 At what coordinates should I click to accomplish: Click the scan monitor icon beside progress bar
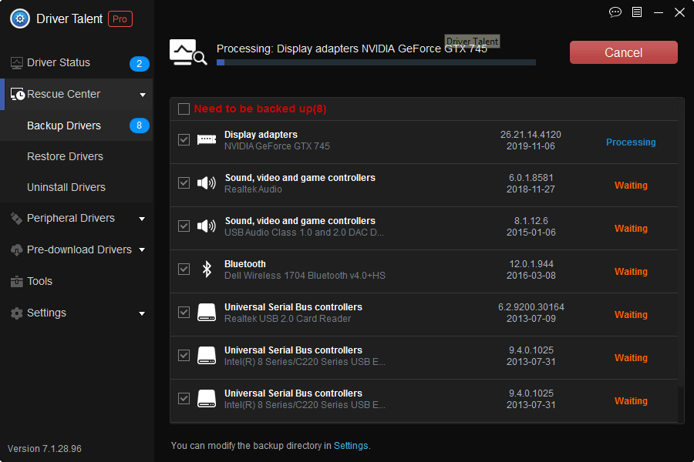[187, 53]
